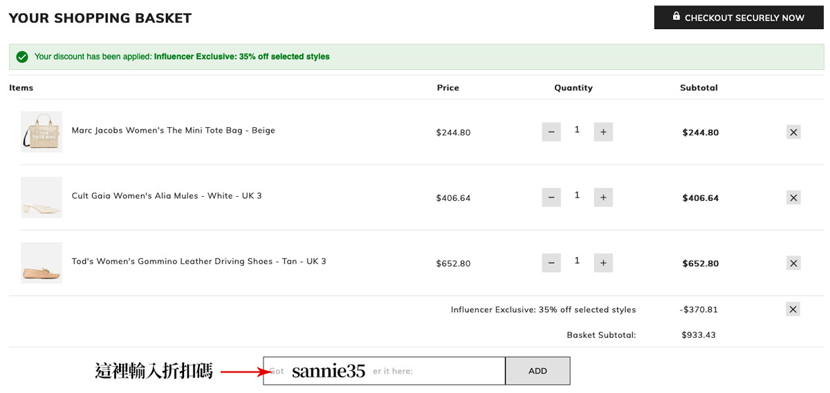Decrease quantity of Marc Jacobs Tote Bag
Viewport: 830px width, 393px height.
coord(551,132)
